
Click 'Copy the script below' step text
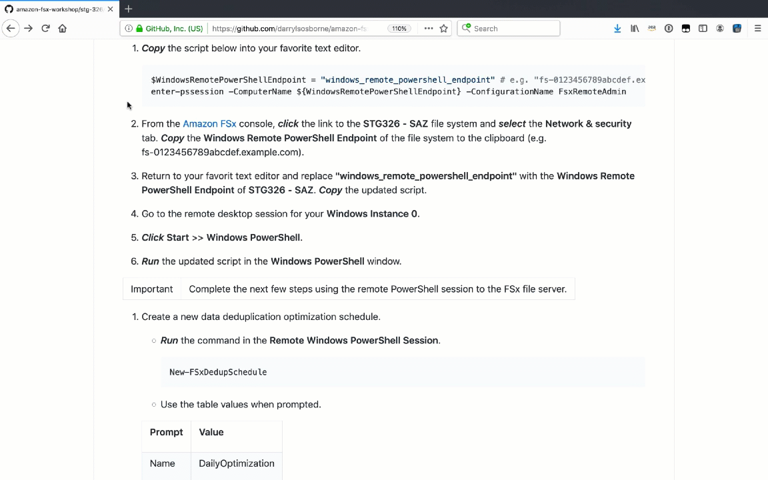(251, 49)
